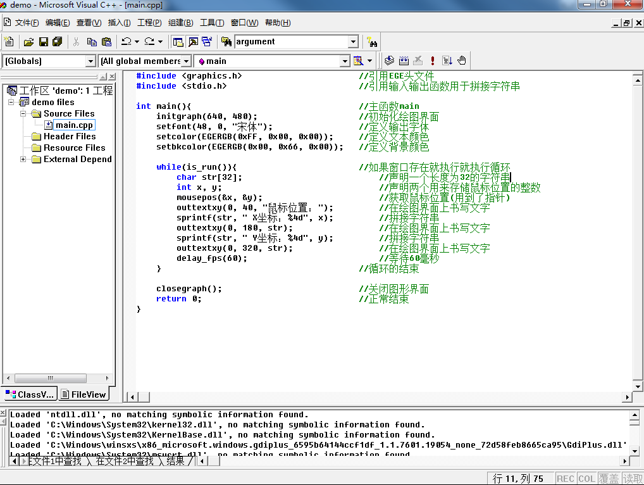Collapse the Source Files folder
Viewport: 644px width, 485px height.
(x=23, y=114)
